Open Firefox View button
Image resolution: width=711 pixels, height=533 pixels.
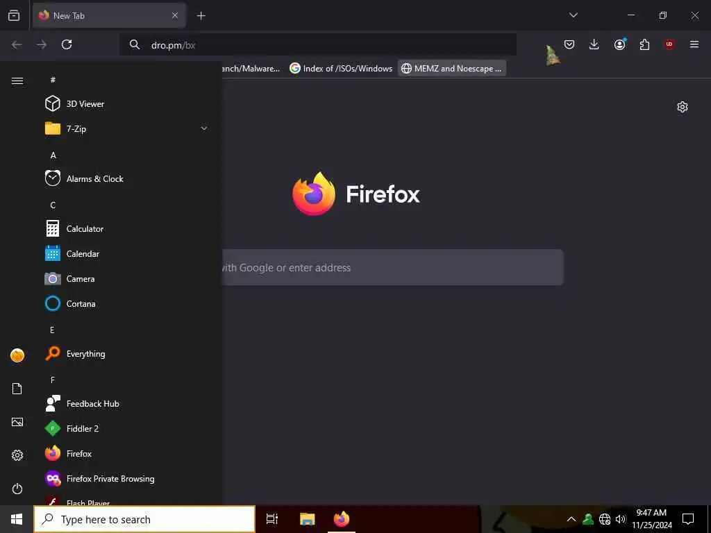point(14,15)
